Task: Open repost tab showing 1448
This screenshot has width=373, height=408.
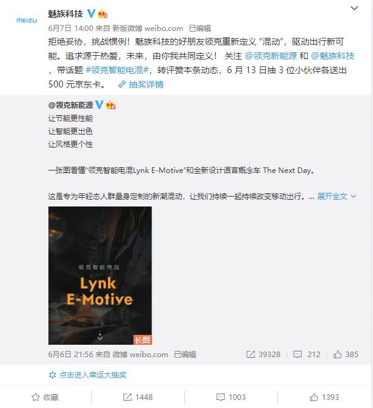Action: pyautogui.click(x=138, y=397)
